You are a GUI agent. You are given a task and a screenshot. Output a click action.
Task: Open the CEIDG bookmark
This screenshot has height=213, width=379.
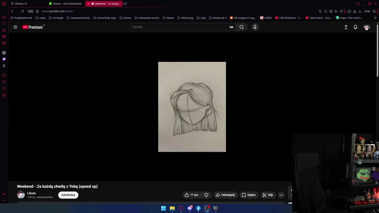click(266, 18)
